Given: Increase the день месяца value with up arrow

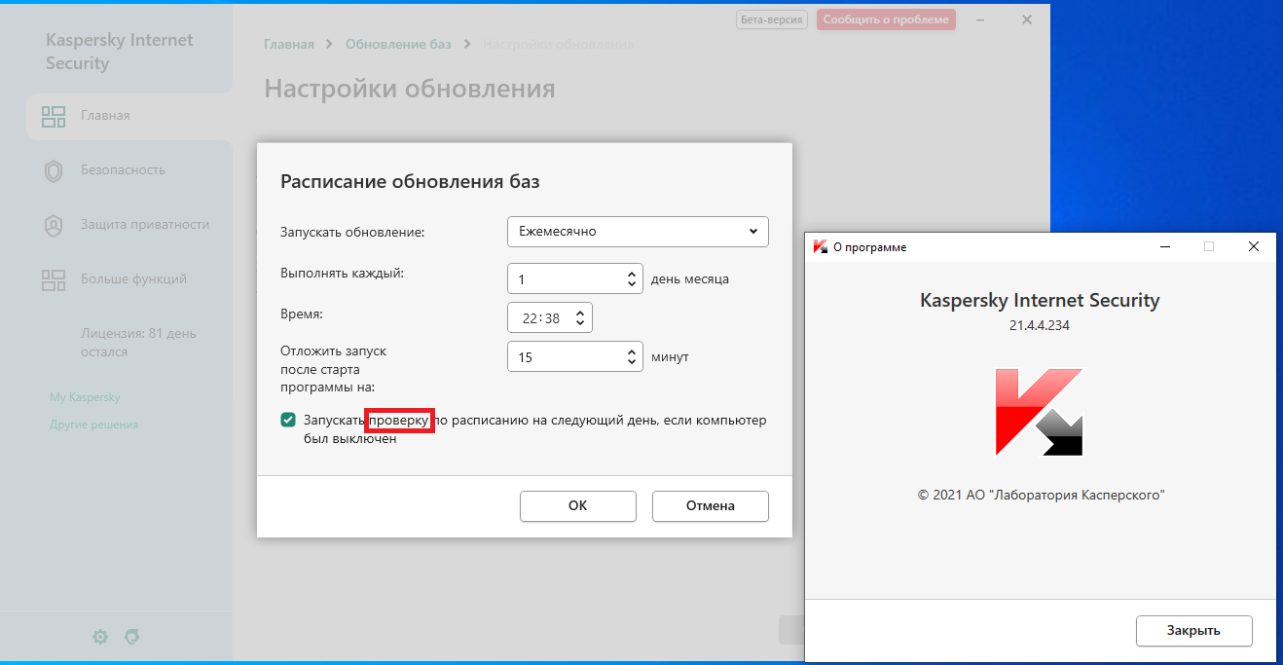Looking at the screenshot, I should 632,274.
